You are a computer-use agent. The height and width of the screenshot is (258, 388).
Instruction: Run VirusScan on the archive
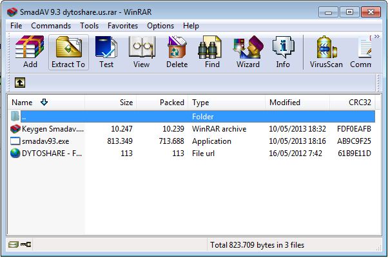click(x=326, y=52)
